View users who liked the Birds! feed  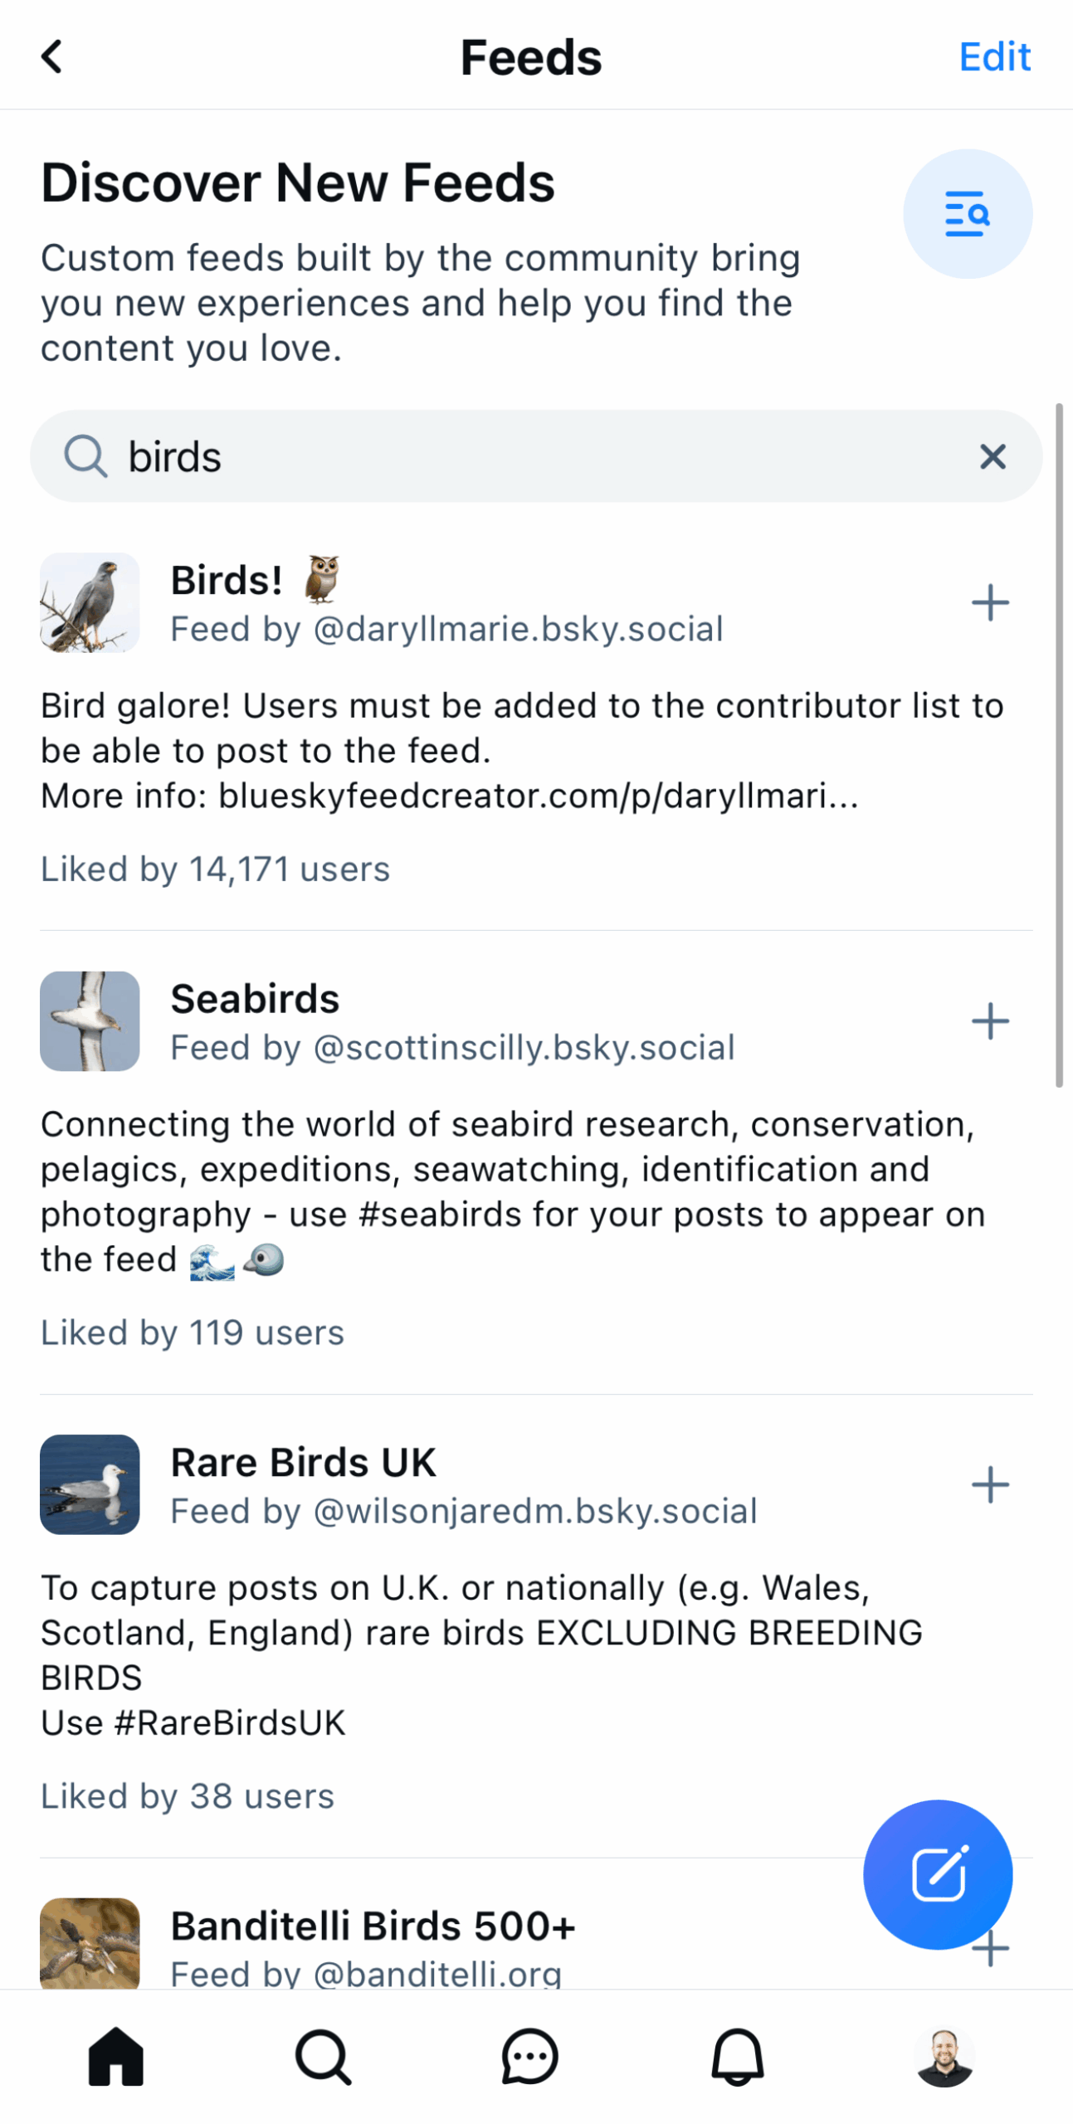pyautogui.click(x=215, y=868)
